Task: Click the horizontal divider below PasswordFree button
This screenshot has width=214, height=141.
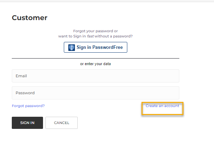Action: click(95, 58)
